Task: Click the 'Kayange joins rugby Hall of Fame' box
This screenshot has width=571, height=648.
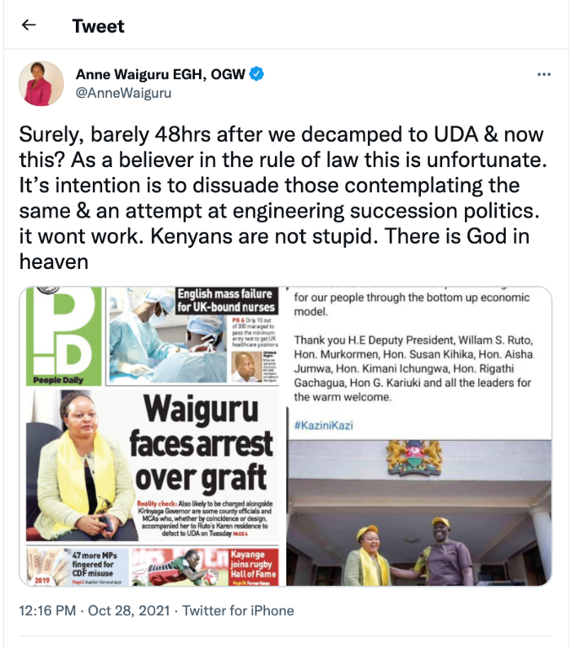Action: pyautogui.click(x=254, y=567)
